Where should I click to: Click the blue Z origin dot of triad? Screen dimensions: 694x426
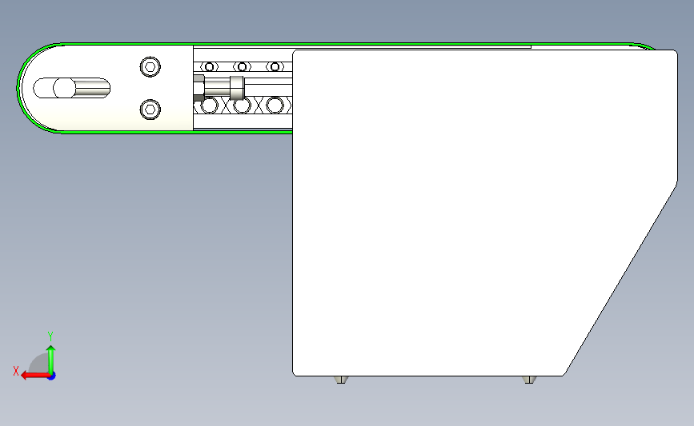click(x=51, y=376)
